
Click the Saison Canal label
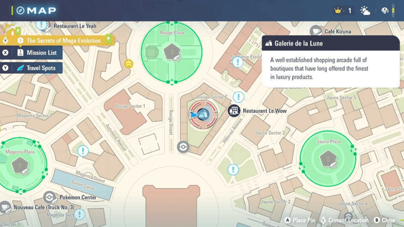pos(83,185)
